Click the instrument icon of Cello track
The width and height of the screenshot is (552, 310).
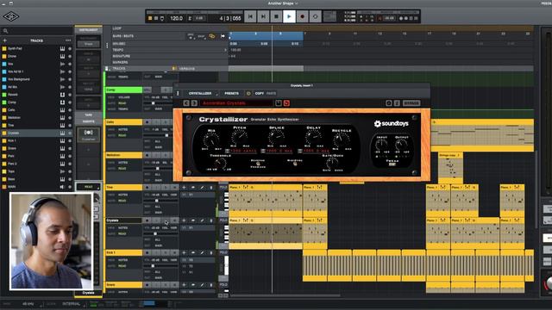pyautogui.click(x=62, y=110)
